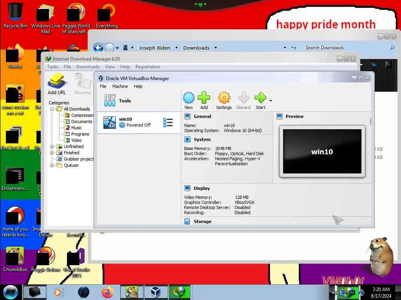This screenshot has height=300, width=401.
Task: Open the Windows Live Mail desktop icon
Action: click(x=45, y=18)
